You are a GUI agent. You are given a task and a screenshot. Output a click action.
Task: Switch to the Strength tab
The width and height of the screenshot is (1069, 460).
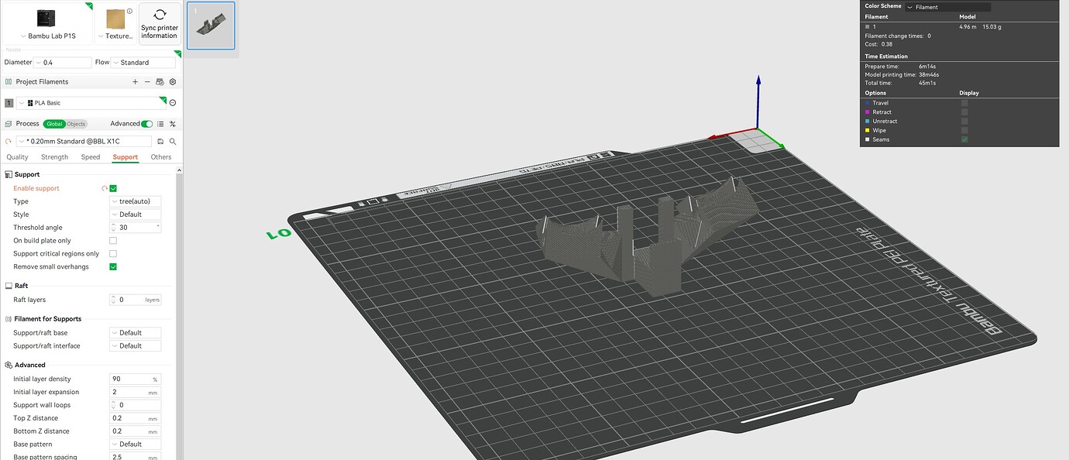coord(54,157)
